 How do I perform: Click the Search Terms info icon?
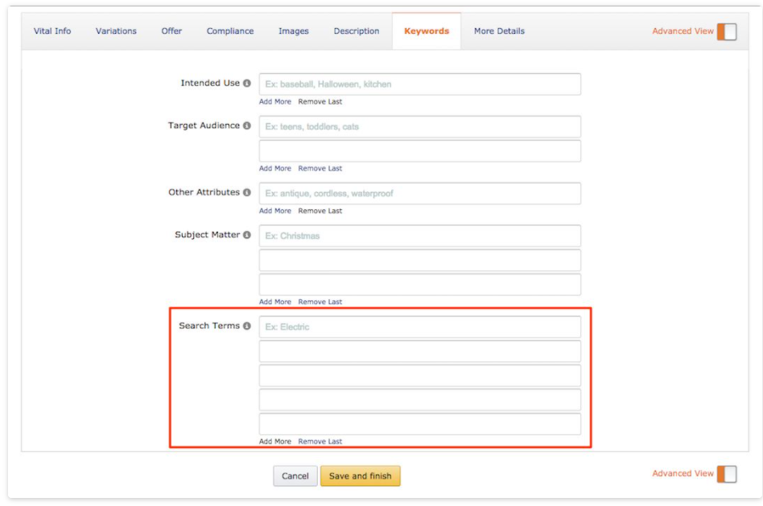tap(247, 326)
